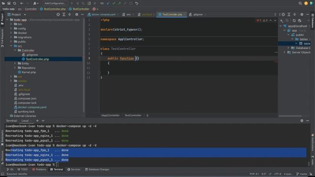Select symfony.lock file
This screenshot has height=177, width=315.
(x=26, y=112)
